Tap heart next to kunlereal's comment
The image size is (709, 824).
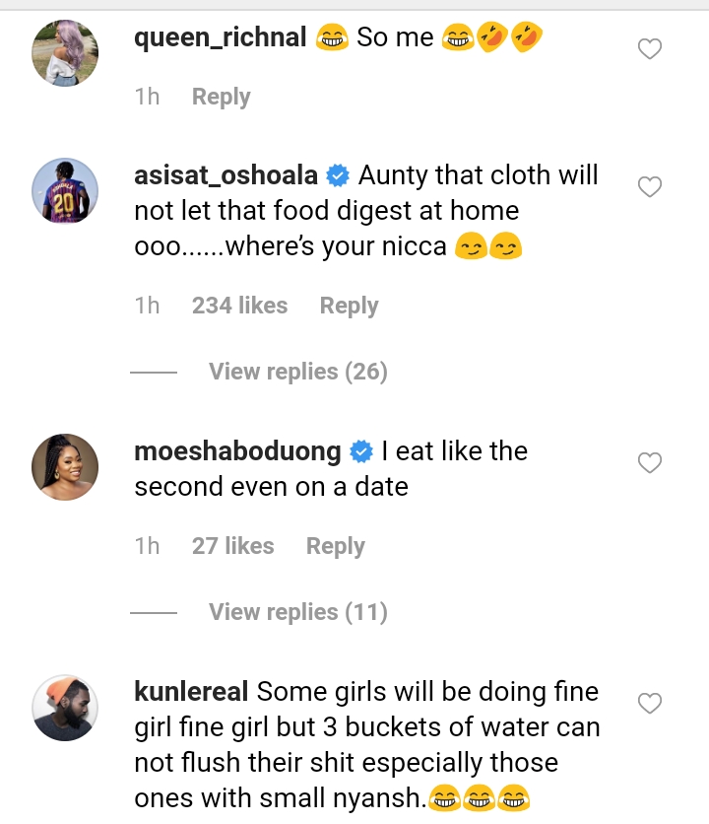650,703
